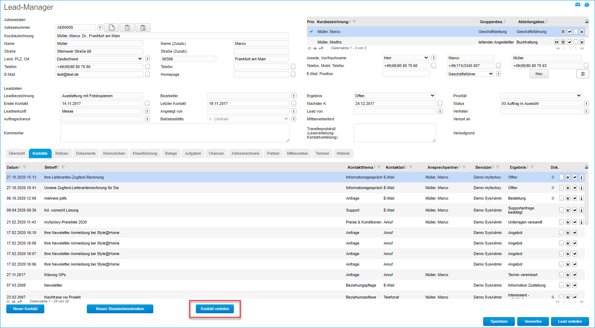Click the Neuer Kontakt button
This screenshot has width=595, height=328.
pos(25,309)
